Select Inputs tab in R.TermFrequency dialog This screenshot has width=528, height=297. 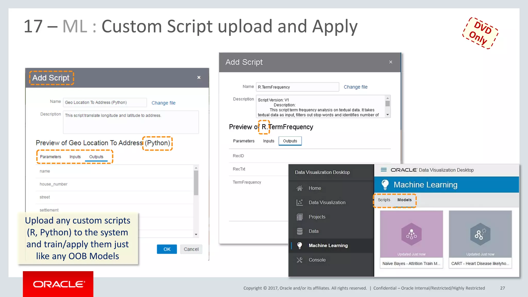269,141
